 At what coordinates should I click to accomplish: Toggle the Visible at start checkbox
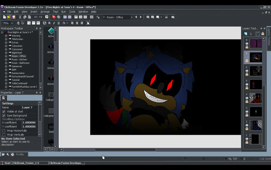coord(4,111)
